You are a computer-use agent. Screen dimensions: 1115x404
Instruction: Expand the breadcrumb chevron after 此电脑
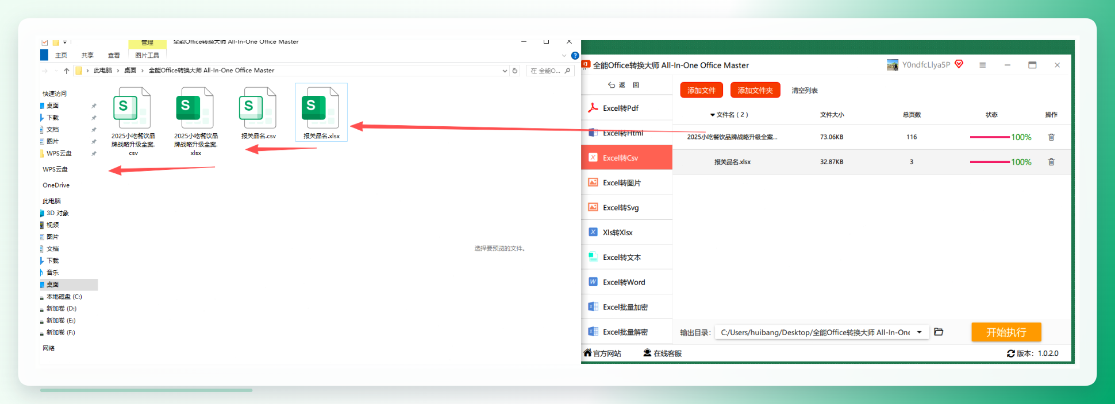(x=118, y=71)
